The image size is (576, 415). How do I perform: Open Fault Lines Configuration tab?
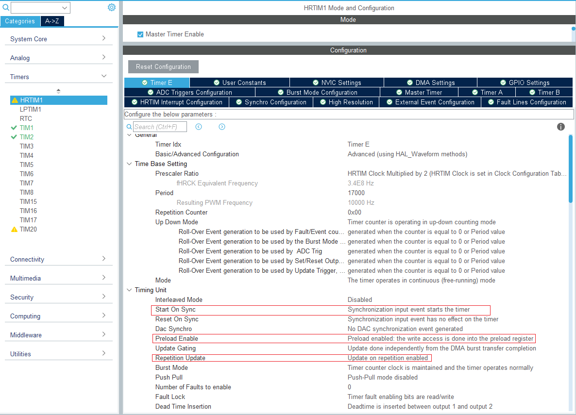(x=527, y=102)
